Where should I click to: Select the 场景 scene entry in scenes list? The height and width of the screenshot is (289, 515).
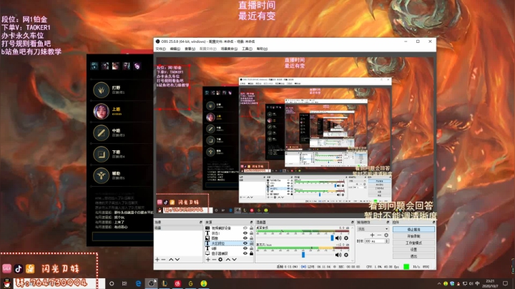178,228
